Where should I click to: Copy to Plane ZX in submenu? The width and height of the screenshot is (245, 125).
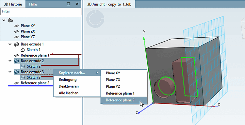124,80
